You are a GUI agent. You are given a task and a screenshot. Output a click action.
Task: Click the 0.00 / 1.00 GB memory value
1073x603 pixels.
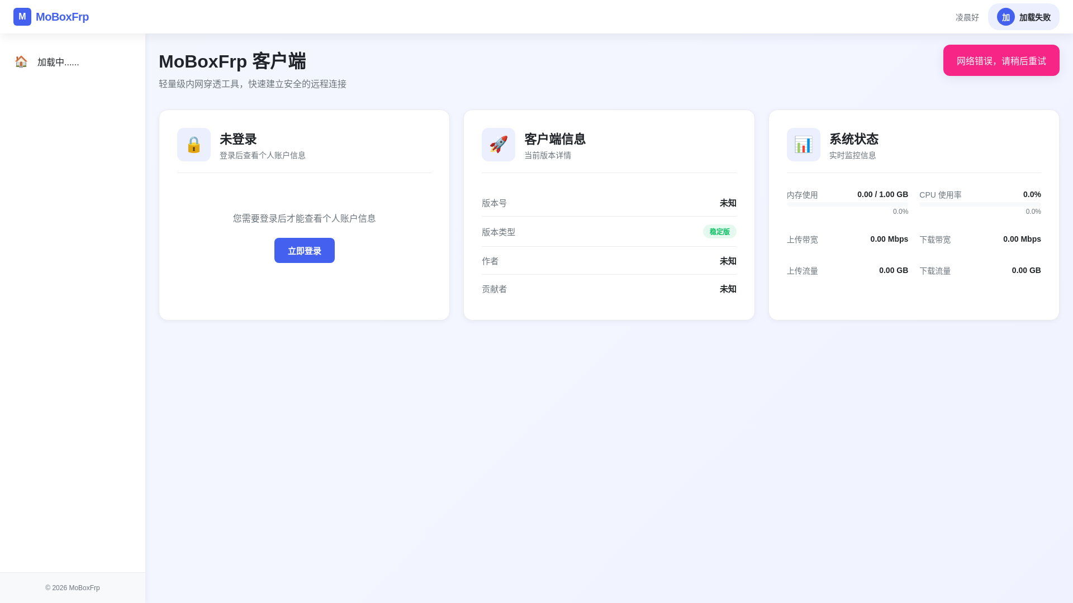click(883, 194)
